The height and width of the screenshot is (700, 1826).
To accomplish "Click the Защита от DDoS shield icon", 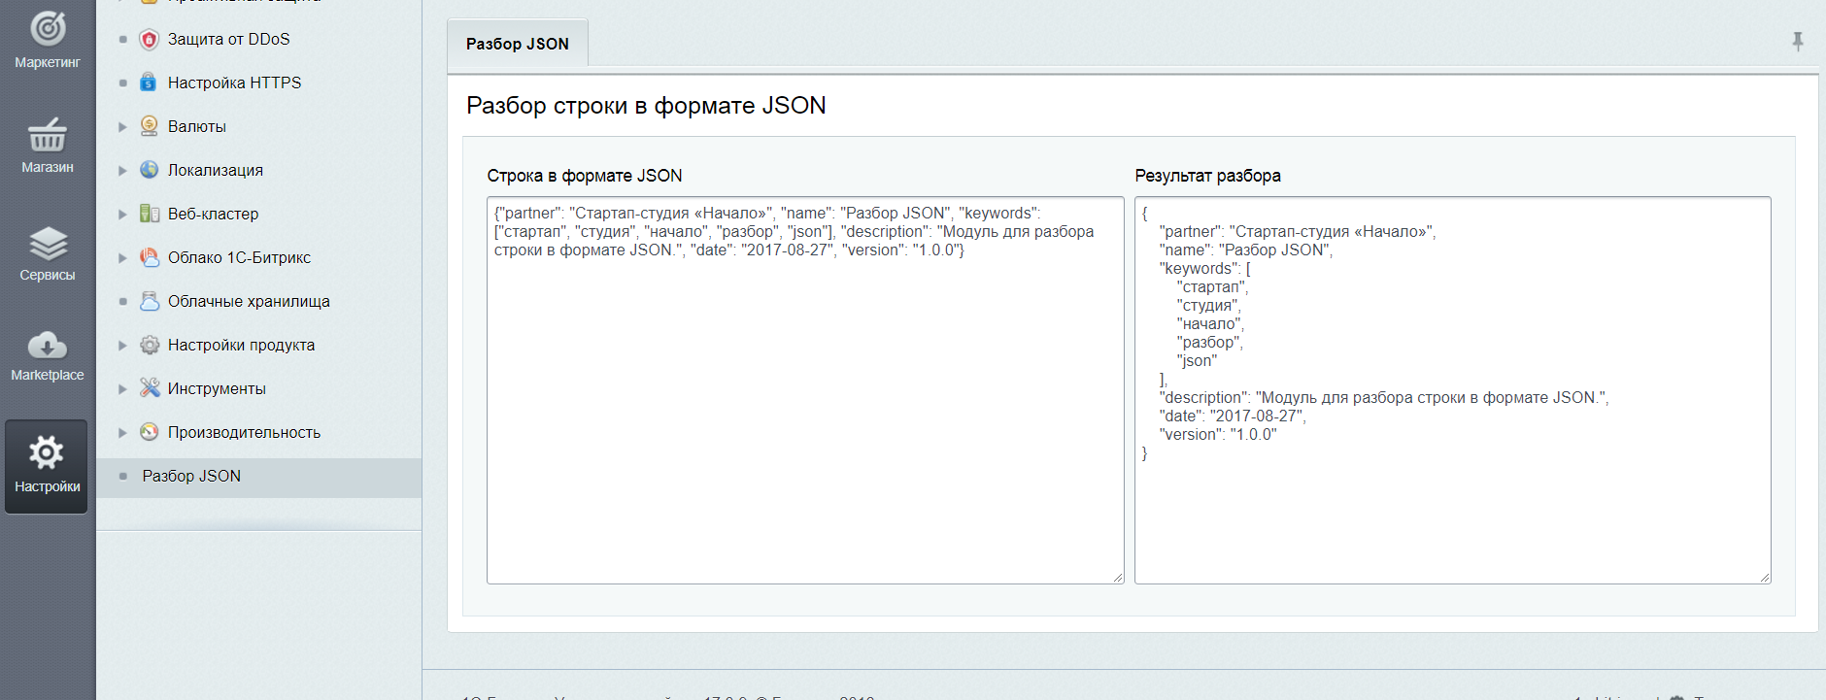I will pyautogui.click(x=149, y=39).
